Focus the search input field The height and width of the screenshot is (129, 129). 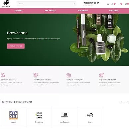tap(47, 4)
